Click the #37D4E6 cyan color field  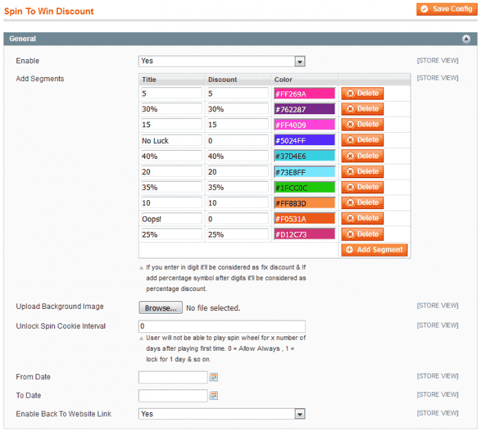click(x=304, y=156)
